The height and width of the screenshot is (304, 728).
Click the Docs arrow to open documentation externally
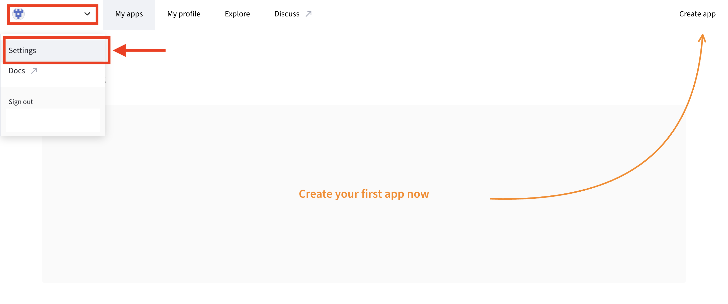point(34,70)
